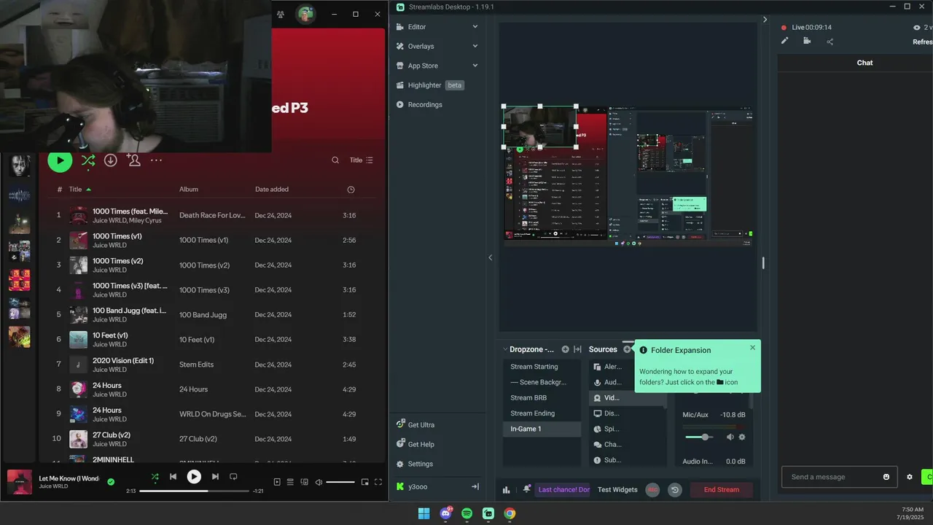This screenshot has height=525, width=933.
Task: Toggle liked status checkmark for current song
Action: click(111, 482)
